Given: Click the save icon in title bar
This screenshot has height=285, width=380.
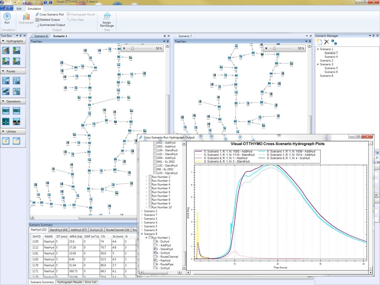Looking at the screenshot, I should coord(24,2).
